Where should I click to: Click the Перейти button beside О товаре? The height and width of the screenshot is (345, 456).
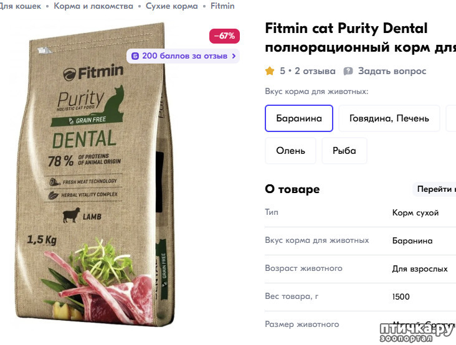(434, 189)
